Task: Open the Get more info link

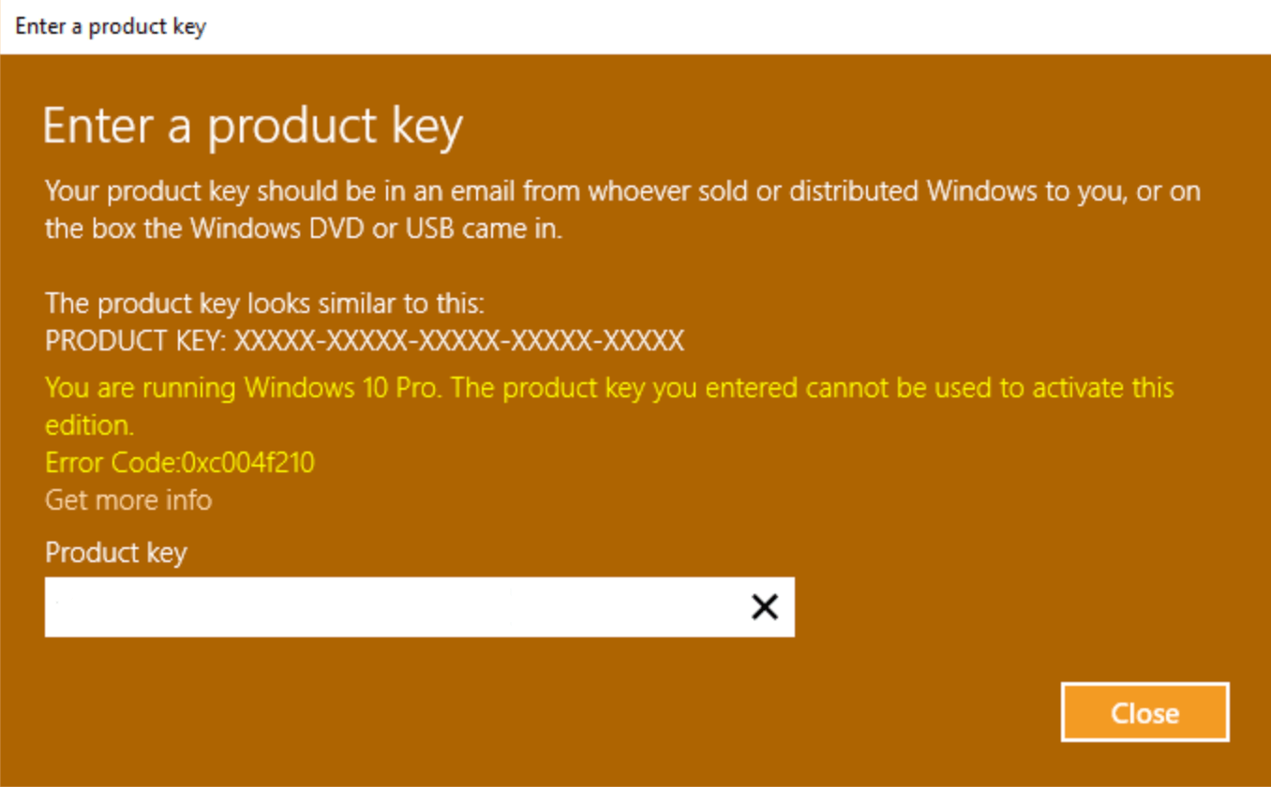Action: tap(128, 500)
